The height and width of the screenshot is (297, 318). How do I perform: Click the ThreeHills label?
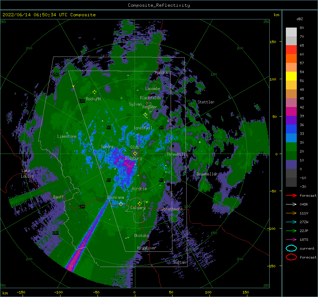(x=177, y=154)
